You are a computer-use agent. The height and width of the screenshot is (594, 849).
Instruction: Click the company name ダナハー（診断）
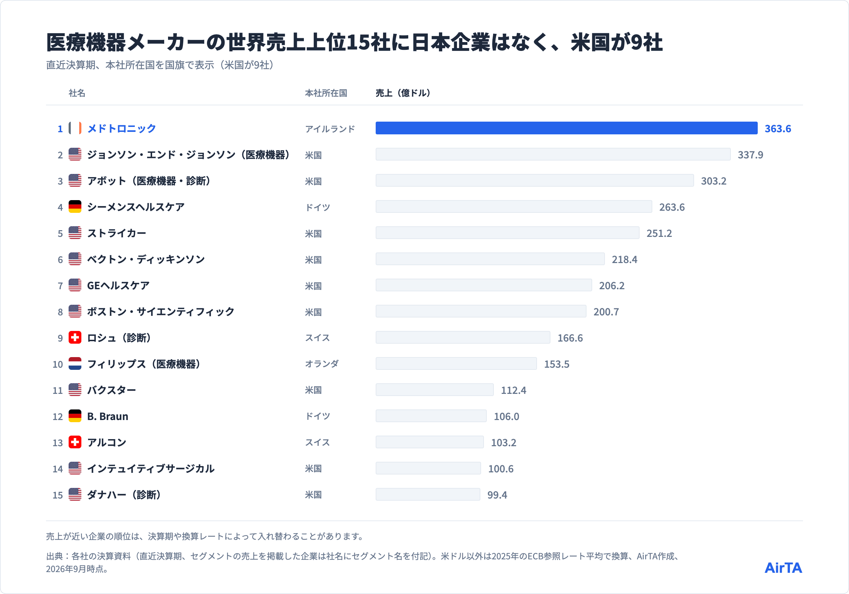pos(124,495)
